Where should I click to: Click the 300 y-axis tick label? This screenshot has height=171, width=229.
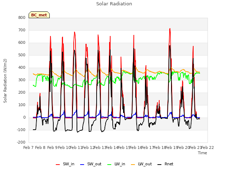22,80
